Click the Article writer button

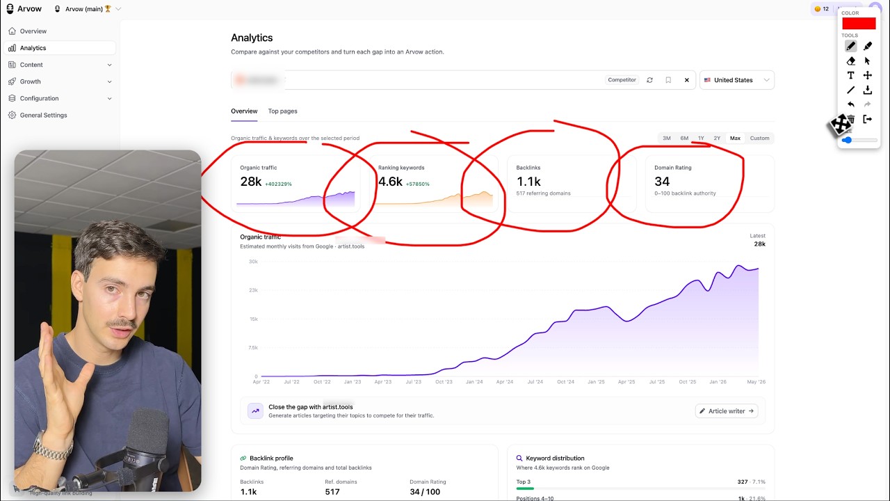coord(727,411)
